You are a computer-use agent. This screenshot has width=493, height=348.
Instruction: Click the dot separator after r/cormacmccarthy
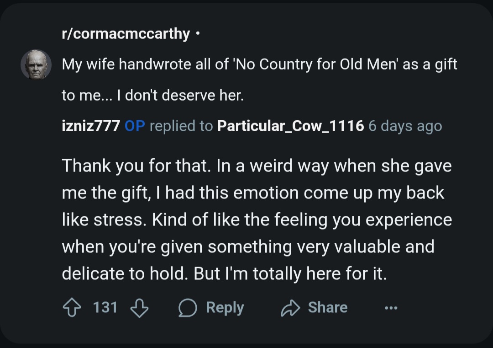(197, 34)
